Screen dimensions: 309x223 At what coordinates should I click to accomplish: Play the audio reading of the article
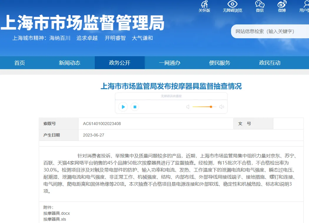[x=123, y=107]
